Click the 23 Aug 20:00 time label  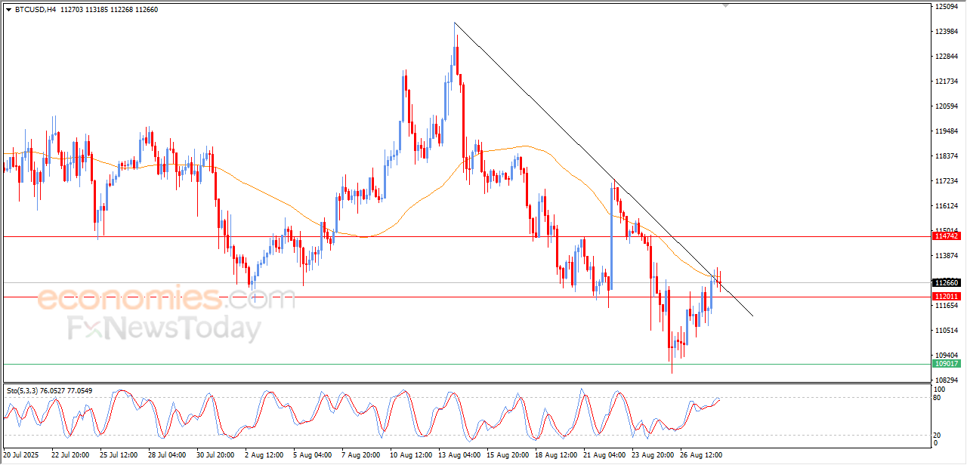point(652,455)
